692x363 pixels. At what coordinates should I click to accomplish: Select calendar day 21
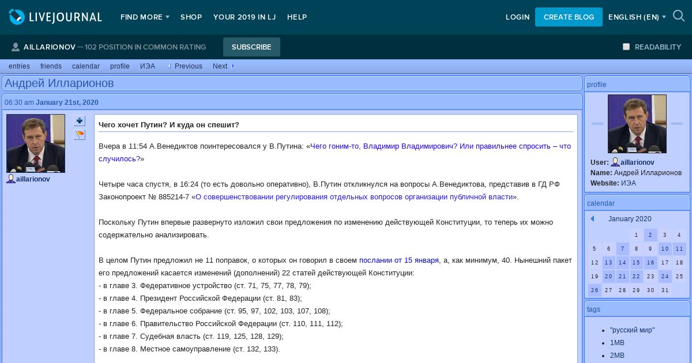click(623, 277)
